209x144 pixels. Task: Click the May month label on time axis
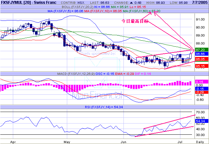point(67,142)
